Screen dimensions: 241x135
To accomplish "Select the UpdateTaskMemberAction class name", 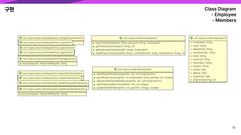I will click(54, 89).
